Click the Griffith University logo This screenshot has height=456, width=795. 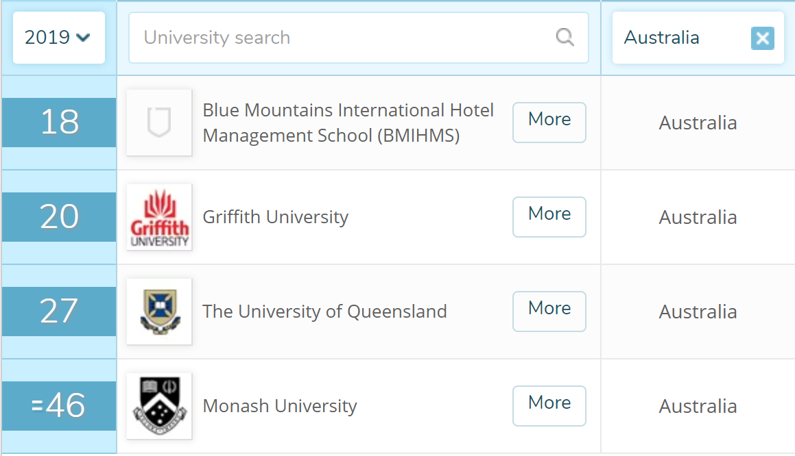pos(159,217)
